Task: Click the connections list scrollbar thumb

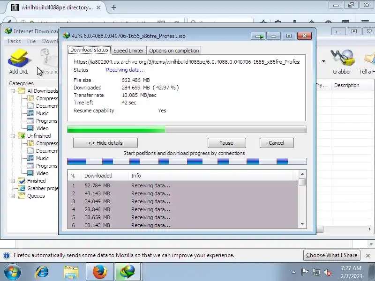Action: pyautogui.click(x=302, y=182)
